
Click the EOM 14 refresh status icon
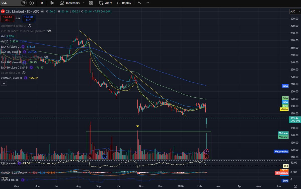click(x=23, y=180)
